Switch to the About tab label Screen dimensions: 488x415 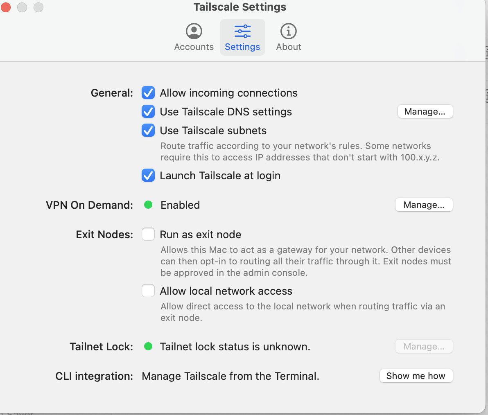tap(289, 47)
